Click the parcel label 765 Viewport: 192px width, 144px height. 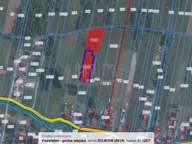pos(136,85)
